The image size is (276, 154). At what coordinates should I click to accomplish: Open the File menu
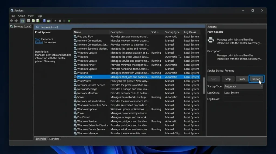tap(13, 16)
